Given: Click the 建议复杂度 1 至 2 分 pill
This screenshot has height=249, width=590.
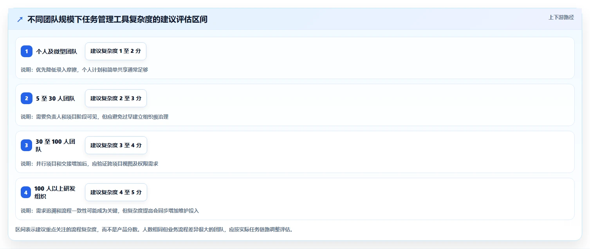Looking at the screenshot, I should 115,51.
